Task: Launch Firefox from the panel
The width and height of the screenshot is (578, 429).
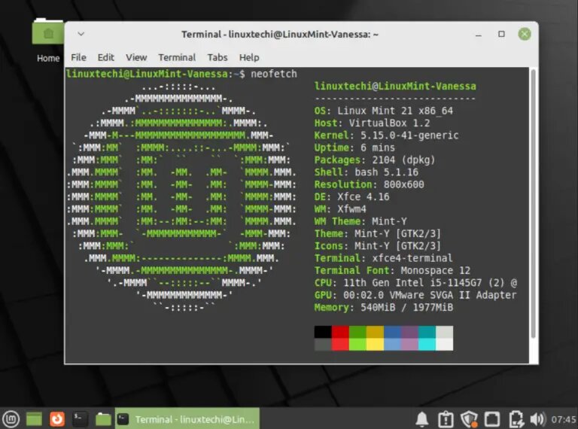Action: [57, 419]
